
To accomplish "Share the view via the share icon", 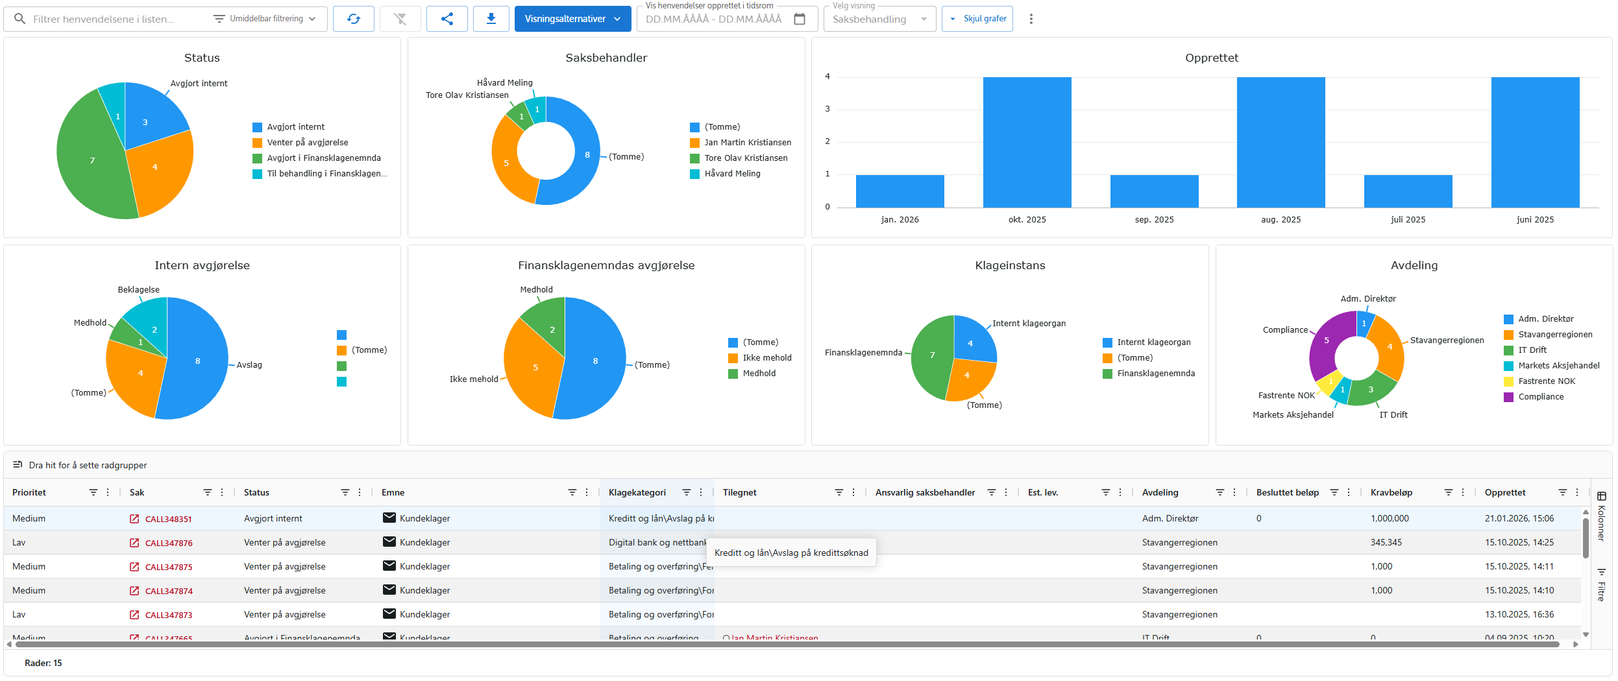I will pyautogui.click(x=447, y=18).
